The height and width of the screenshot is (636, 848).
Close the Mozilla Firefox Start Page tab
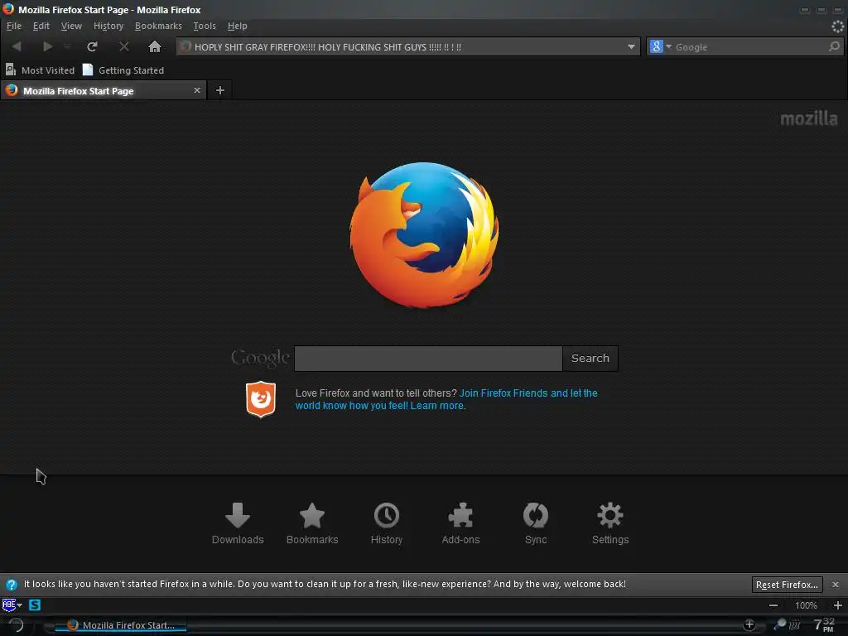197,90
